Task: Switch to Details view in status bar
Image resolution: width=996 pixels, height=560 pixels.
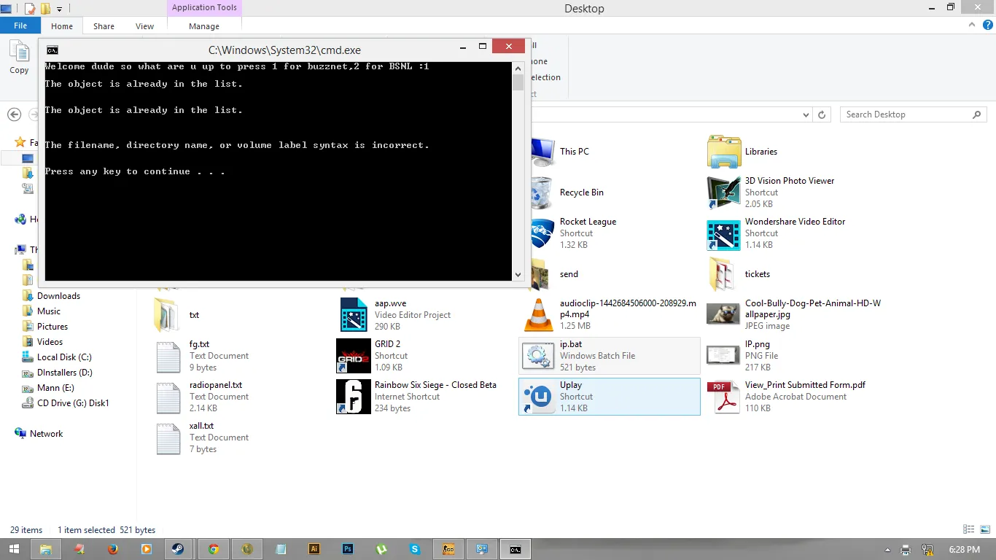Action: (x=969, y=530)
